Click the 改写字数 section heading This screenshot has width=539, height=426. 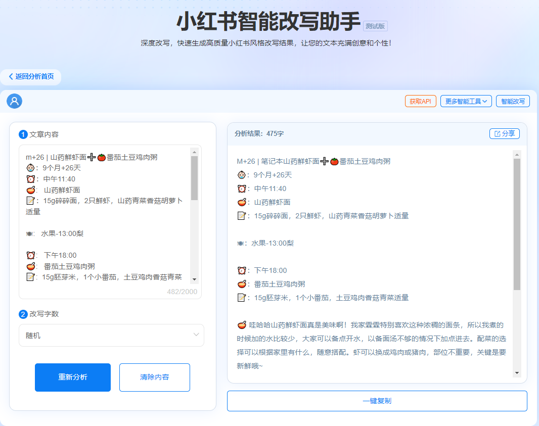click(x=44, y=314)
